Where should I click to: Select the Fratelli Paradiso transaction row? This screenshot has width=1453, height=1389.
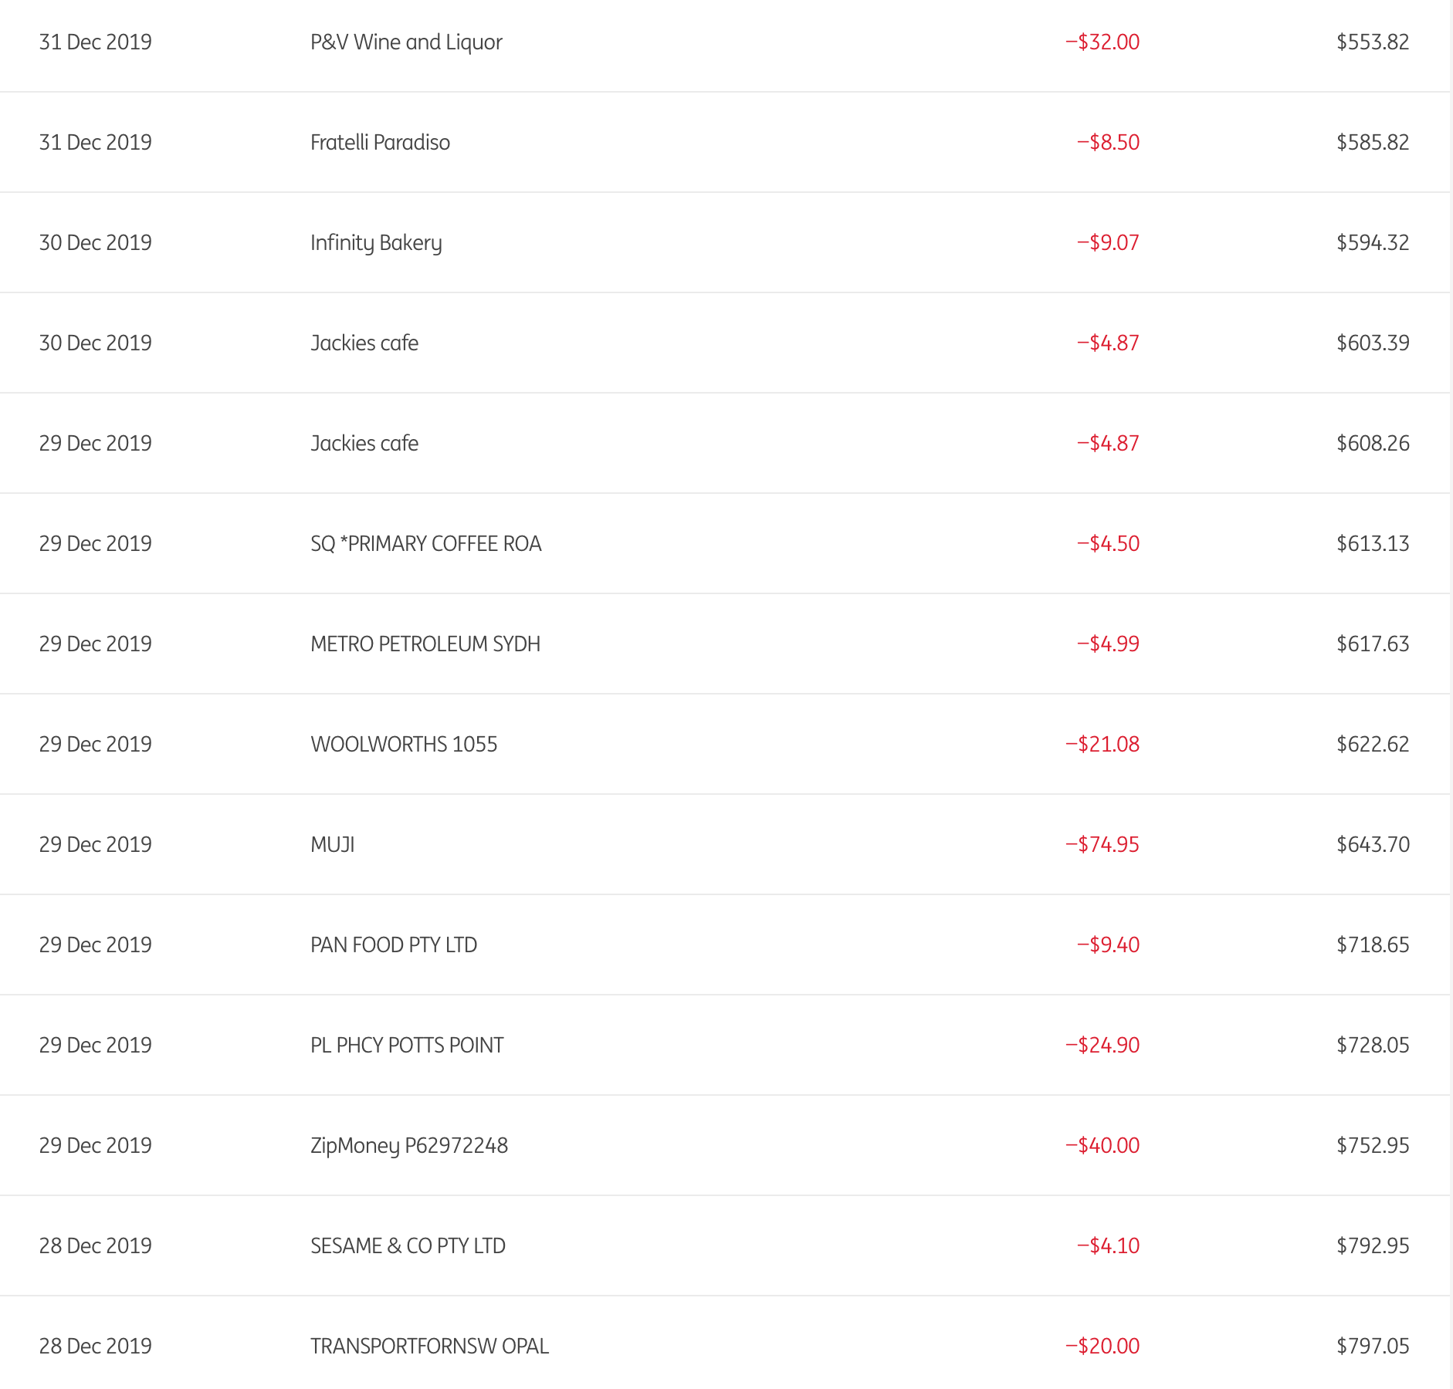[x=380, y=142]
